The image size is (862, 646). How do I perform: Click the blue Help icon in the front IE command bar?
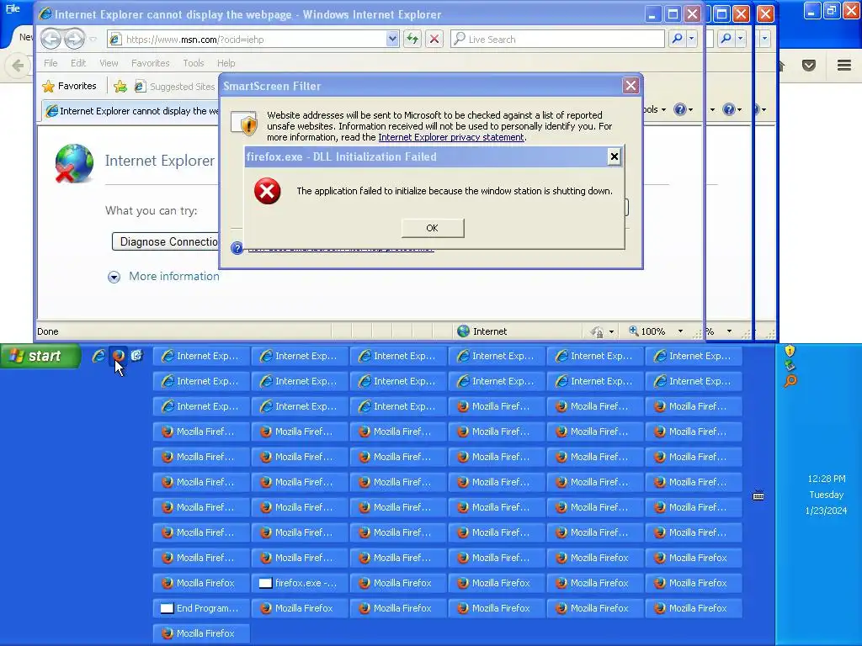[x=680, y=109]
